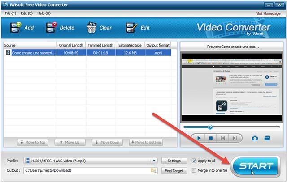Play the preview video
Viewport: 287px width, 182px height.
(199, 138)
